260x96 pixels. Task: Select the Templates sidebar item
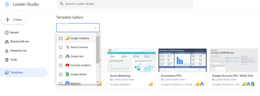24,72
